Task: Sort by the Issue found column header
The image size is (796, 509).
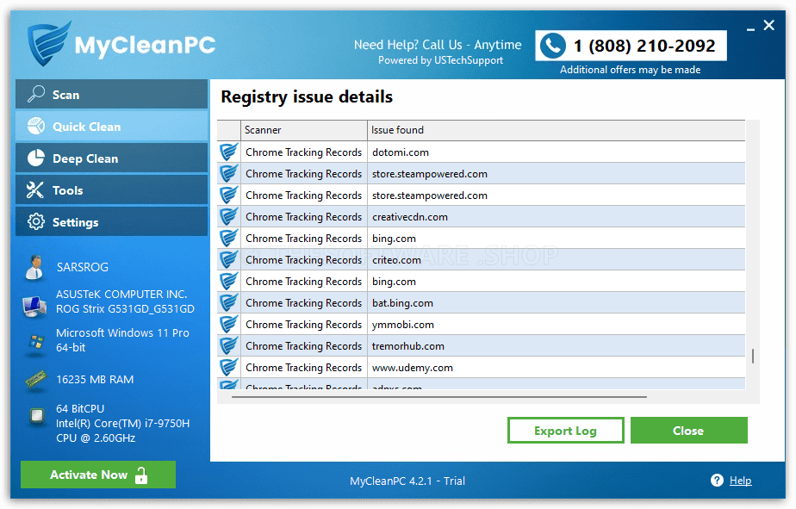Action: 556,130
